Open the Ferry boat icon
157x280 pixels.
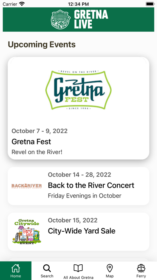pyautogui.click(x=141, y=268)
